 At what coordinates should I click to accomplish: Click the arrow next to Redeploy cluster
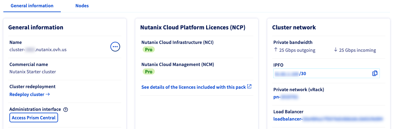pos(48,94)
